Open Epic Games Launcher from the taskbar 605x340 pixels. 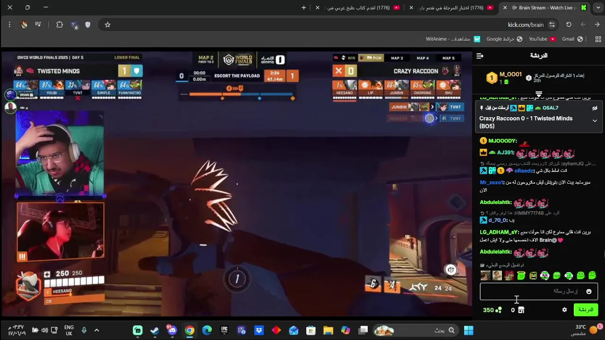pos(224,330)
